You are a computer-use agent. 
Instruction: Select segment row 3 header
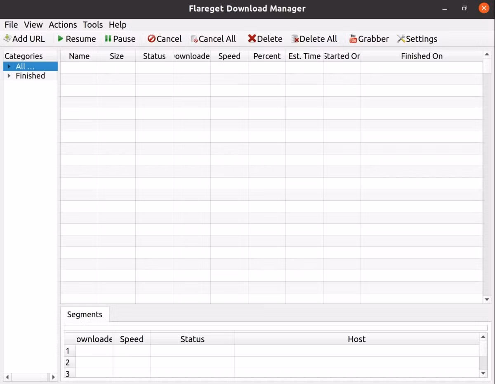pos(70,374)
